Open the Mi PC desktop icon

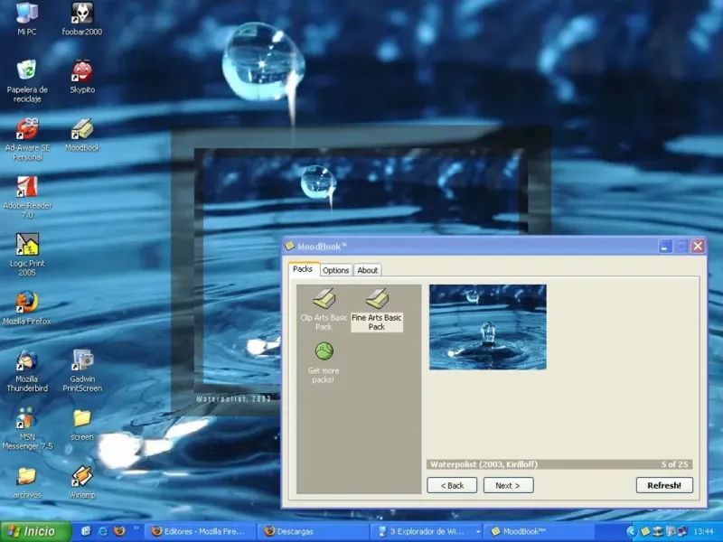click(27, 18)
